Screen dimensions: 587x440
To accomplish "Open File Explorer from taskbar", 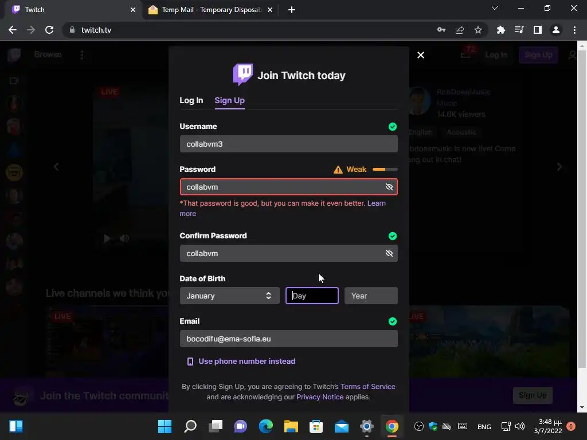I will tap(291, 426).
